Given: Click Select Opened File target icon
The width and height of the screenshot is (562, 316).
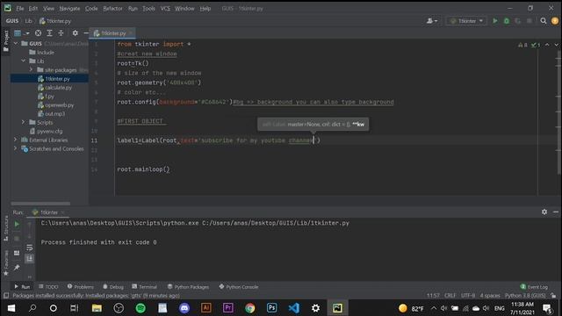Looking at the screenshot, I should (38, 33).
